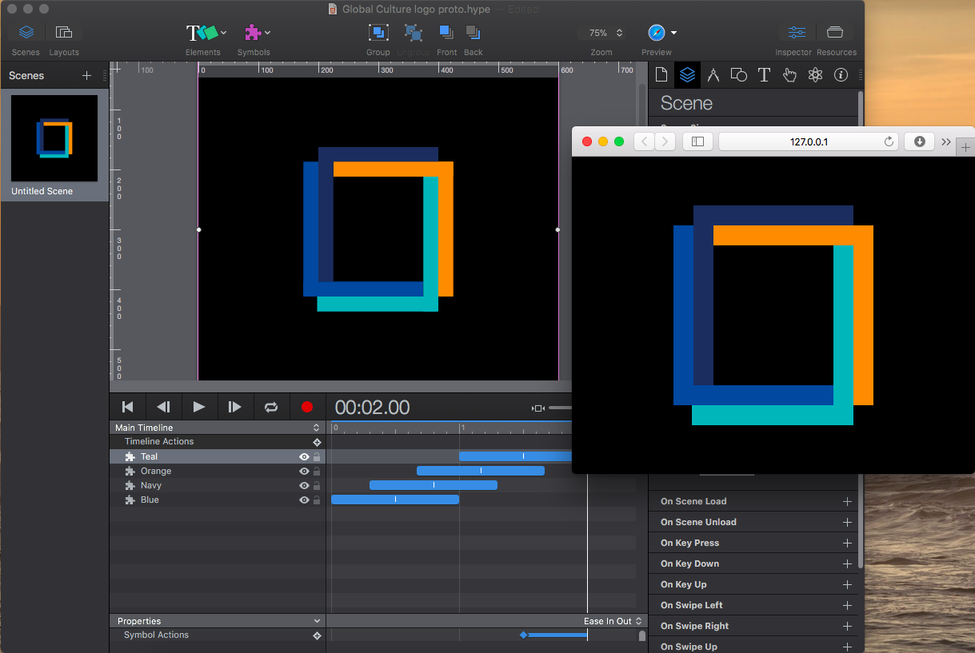
Task: Open the Preview browser dropdown arrow
Action: (x=674, y=33)
